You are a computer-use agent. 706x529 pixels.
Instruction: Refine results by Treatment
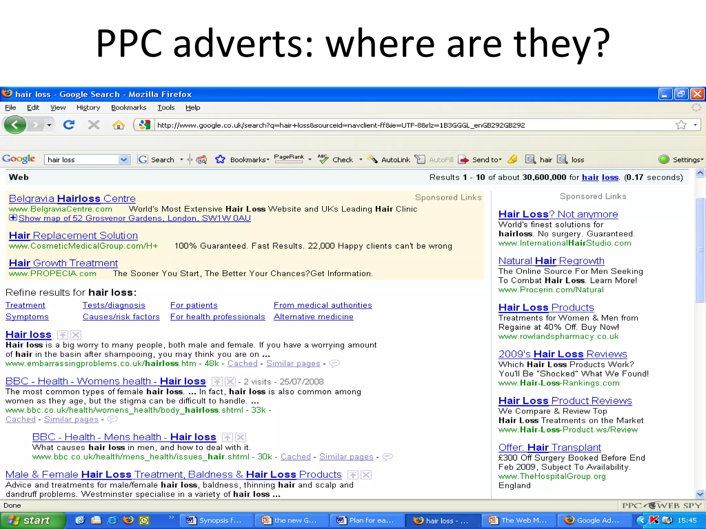(25, 305)
